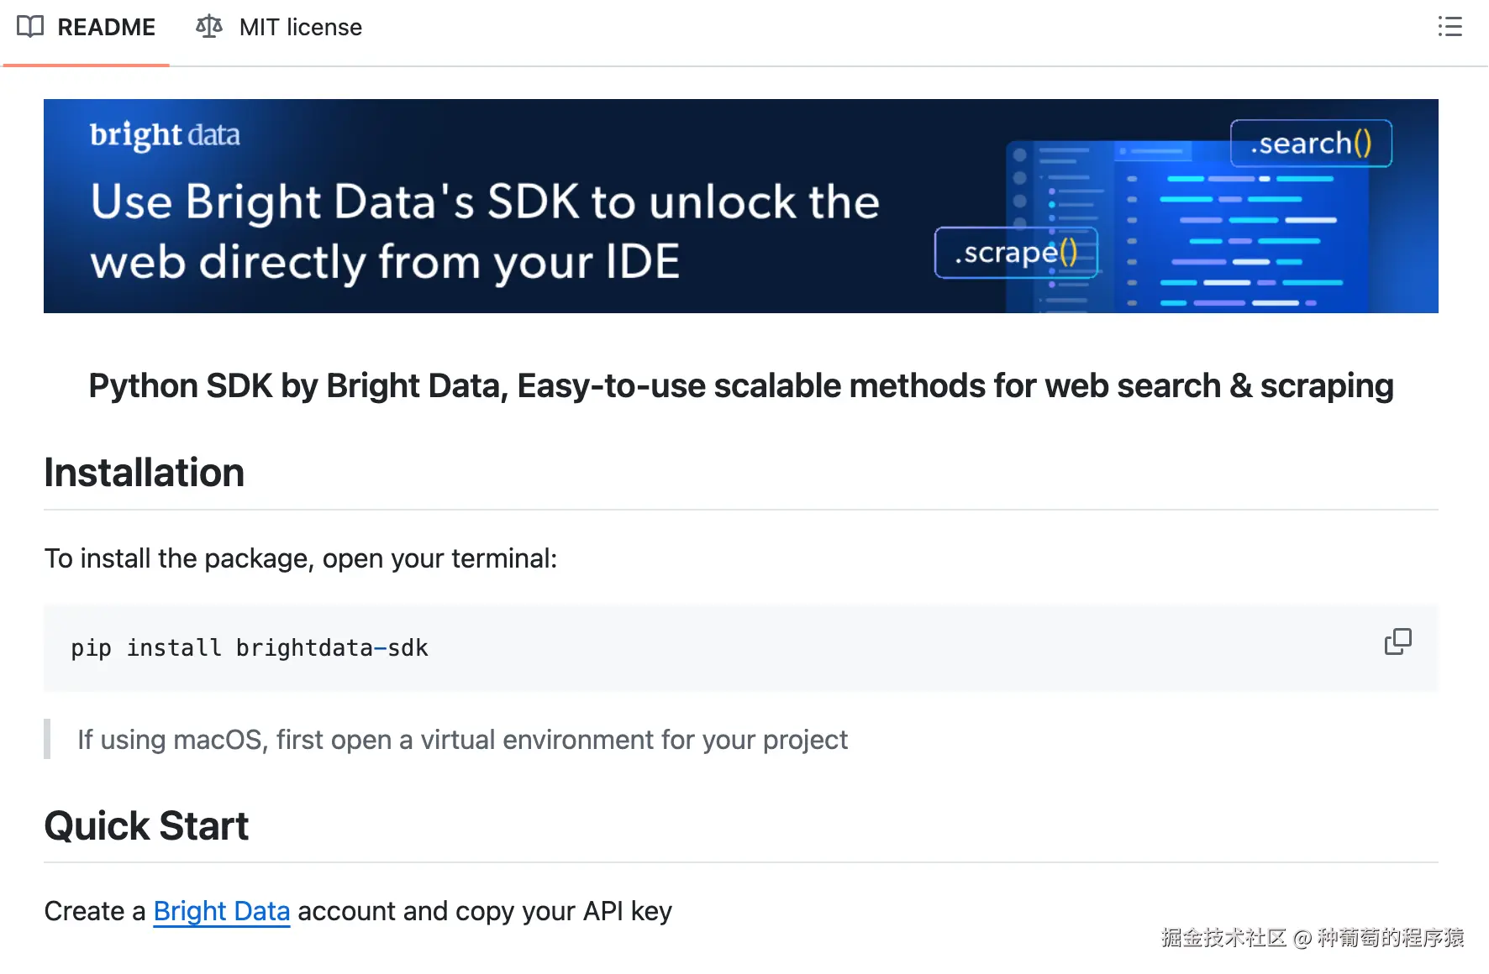Click the Quick Start section heading
This screenshot has width=1489, height=974.
[147, 826]
